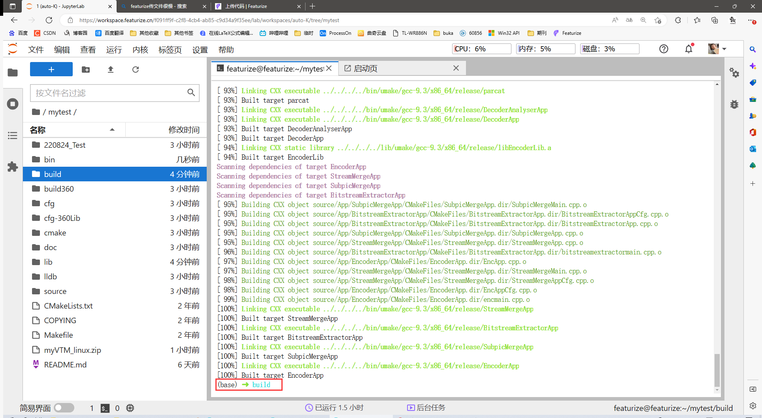Add page to favorites star icon
The height and width of the screenshot is (418, 762).
click(658, 20)
